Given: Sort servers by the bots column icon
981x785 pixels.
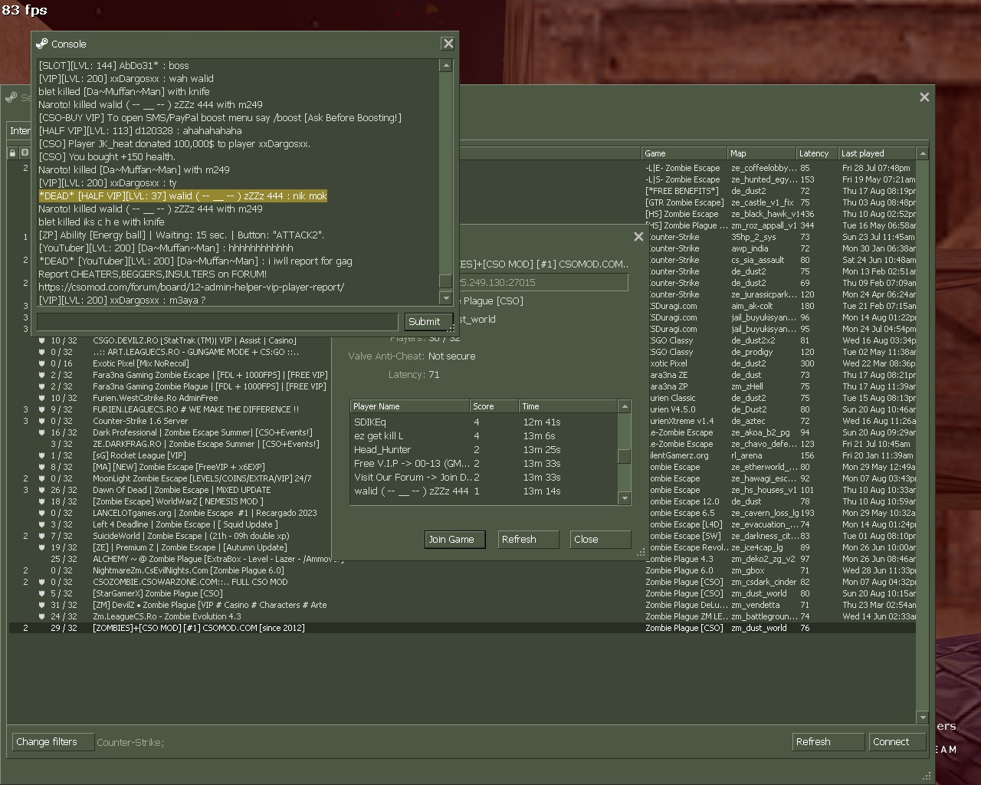Looking at the screenshot, I should [25, 153].
